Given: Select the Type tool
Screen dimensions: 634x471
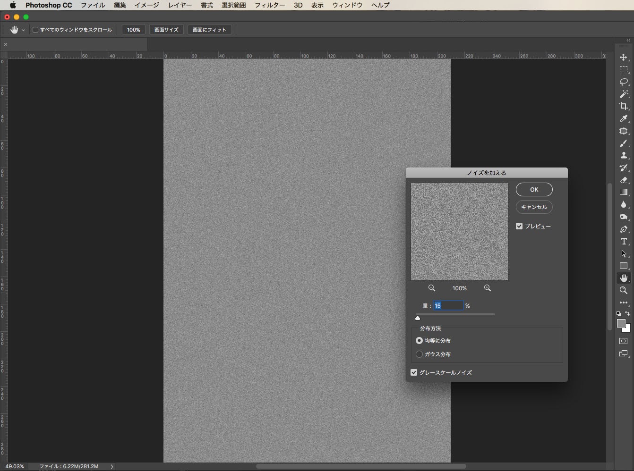Looking at the screenshot, I should (x=624, y=241).
